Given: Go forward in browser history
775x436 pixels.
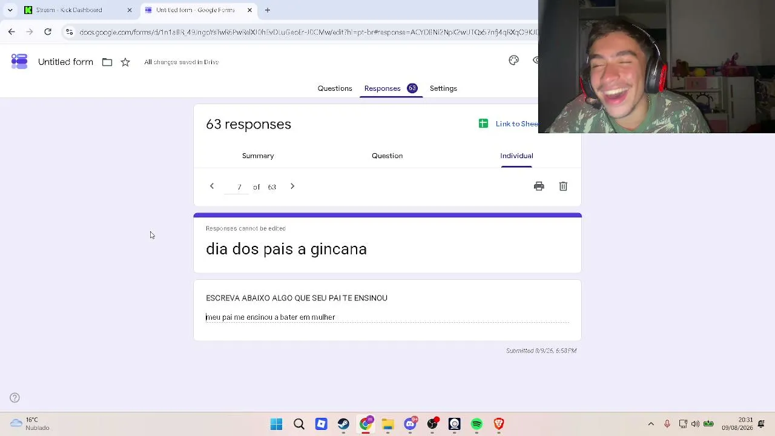Looking at the screenshot, I should 30,31.
